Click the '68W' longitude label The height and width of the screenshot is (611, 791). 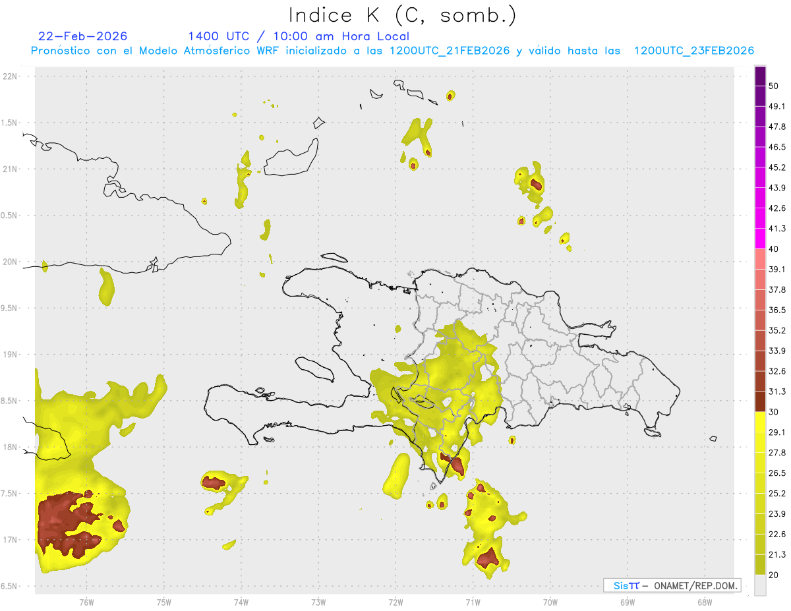click(x=705, y=602)
